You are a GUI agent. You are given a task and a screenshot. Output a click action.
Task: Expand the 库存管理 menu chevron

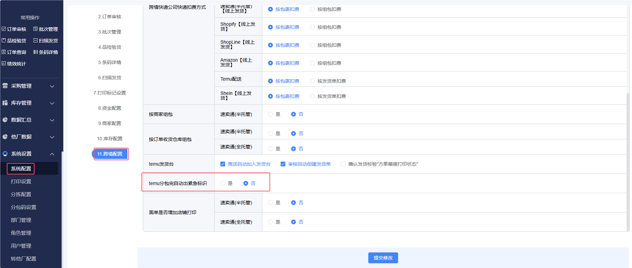tap(52, 103)
